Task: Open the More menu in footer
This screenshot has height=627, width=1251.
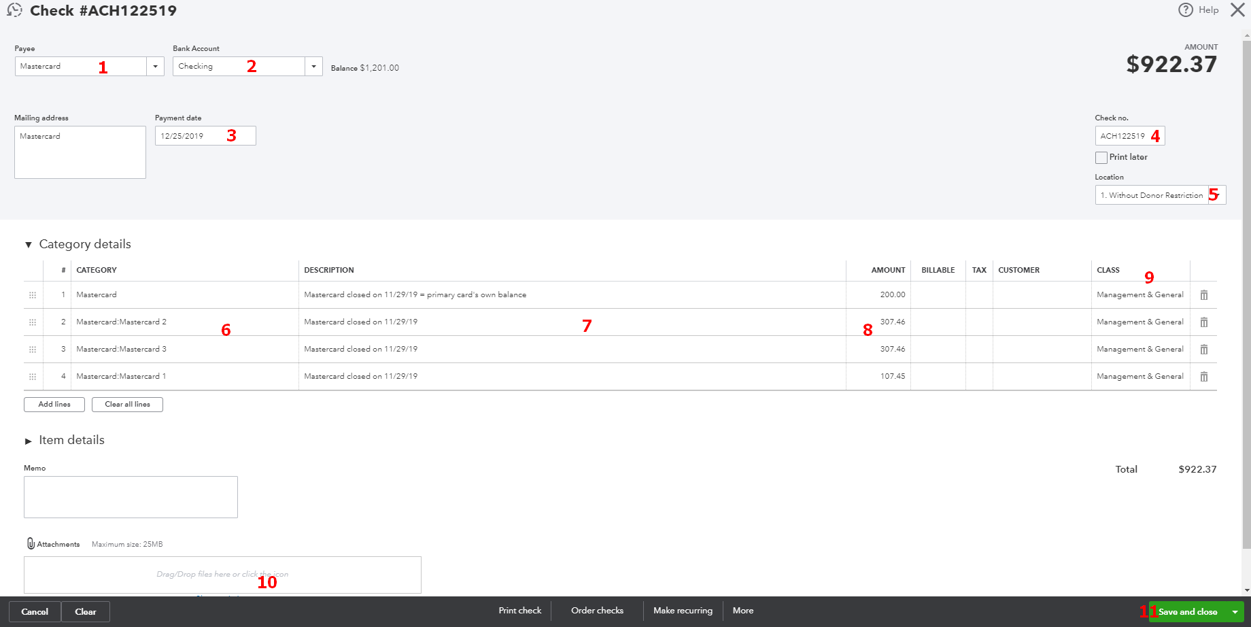Action: (x=743, y=611)
